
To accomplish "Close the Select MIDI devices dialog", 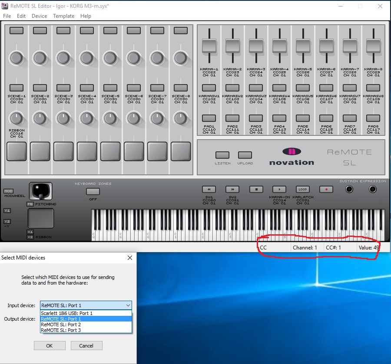I will (130, 258).
